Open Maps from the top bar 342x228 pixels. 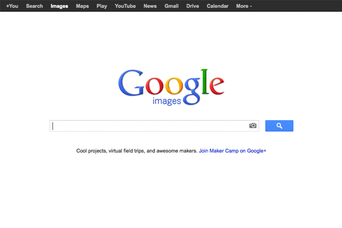(82, 6)
